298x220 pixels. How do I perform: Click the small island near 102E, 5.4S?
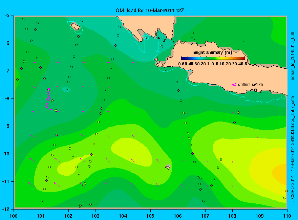[75, 26]
